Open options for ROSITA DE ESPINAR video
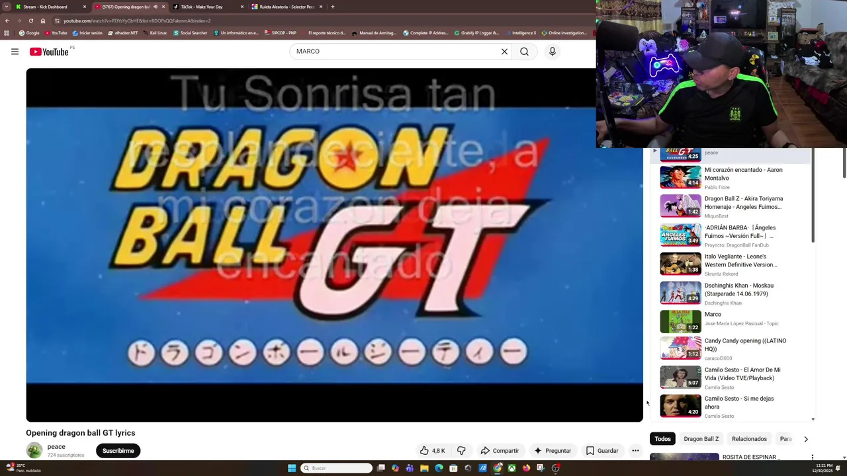Viewport: 847px width, 476px height. pos(812,457)
